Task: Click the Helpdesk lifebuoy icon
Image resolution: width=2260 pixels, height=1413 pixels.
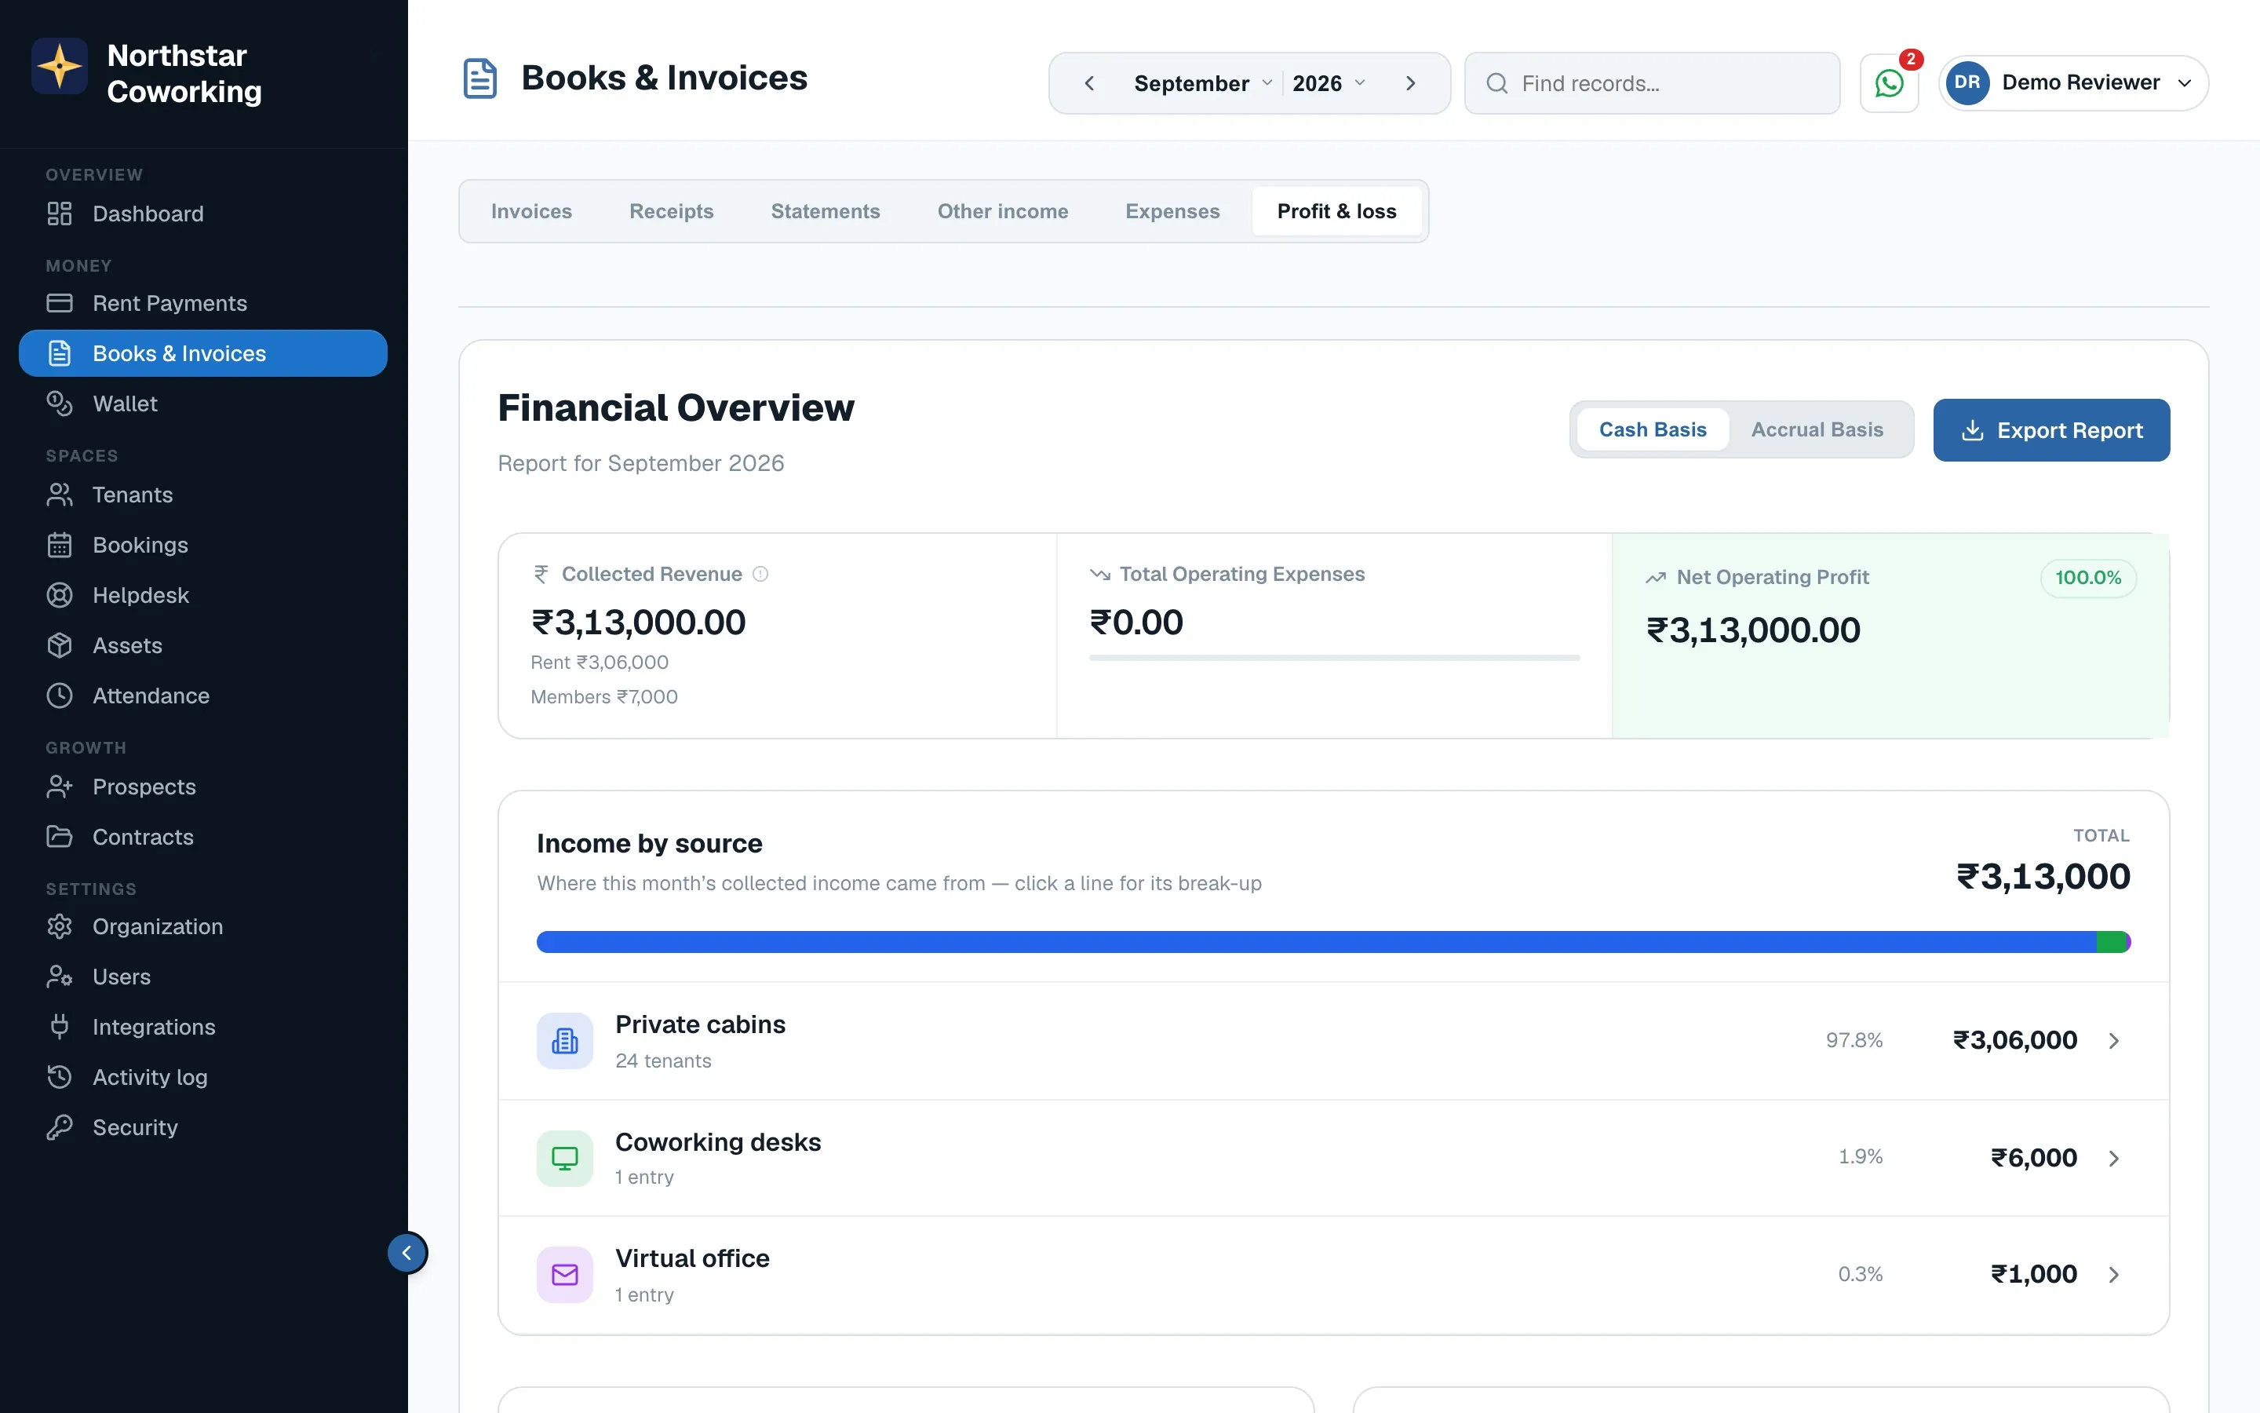Action: tap(60, 595)
